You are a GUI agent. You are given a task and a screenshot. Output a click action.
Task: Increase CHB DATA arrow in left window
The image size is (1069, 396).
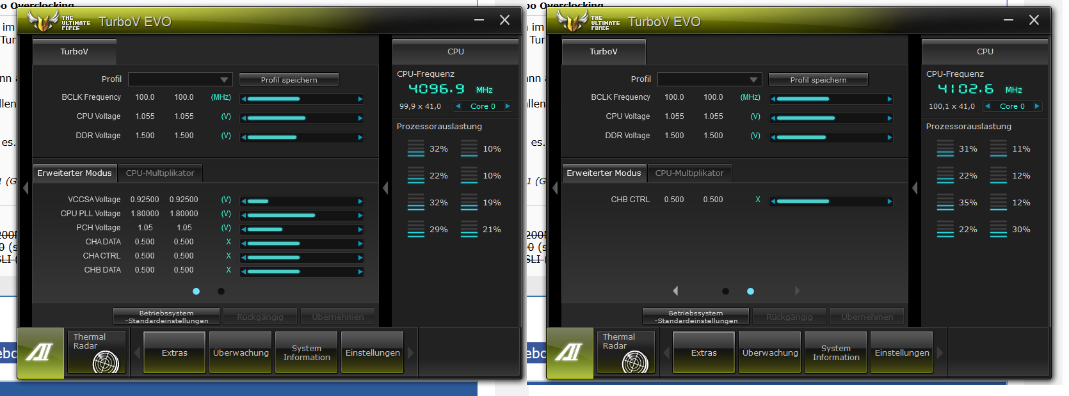[360, 272]
